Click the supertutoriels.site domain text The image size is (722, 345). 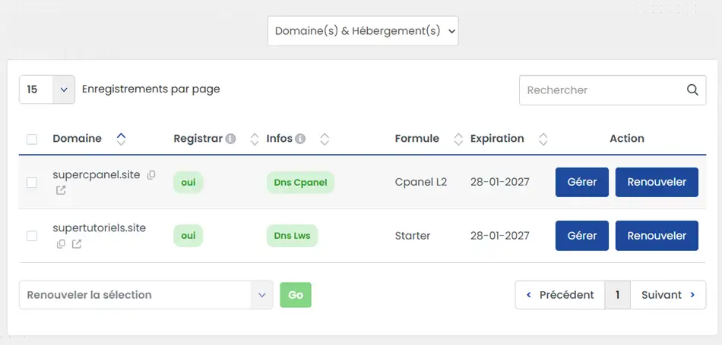[x=100, y=228]
